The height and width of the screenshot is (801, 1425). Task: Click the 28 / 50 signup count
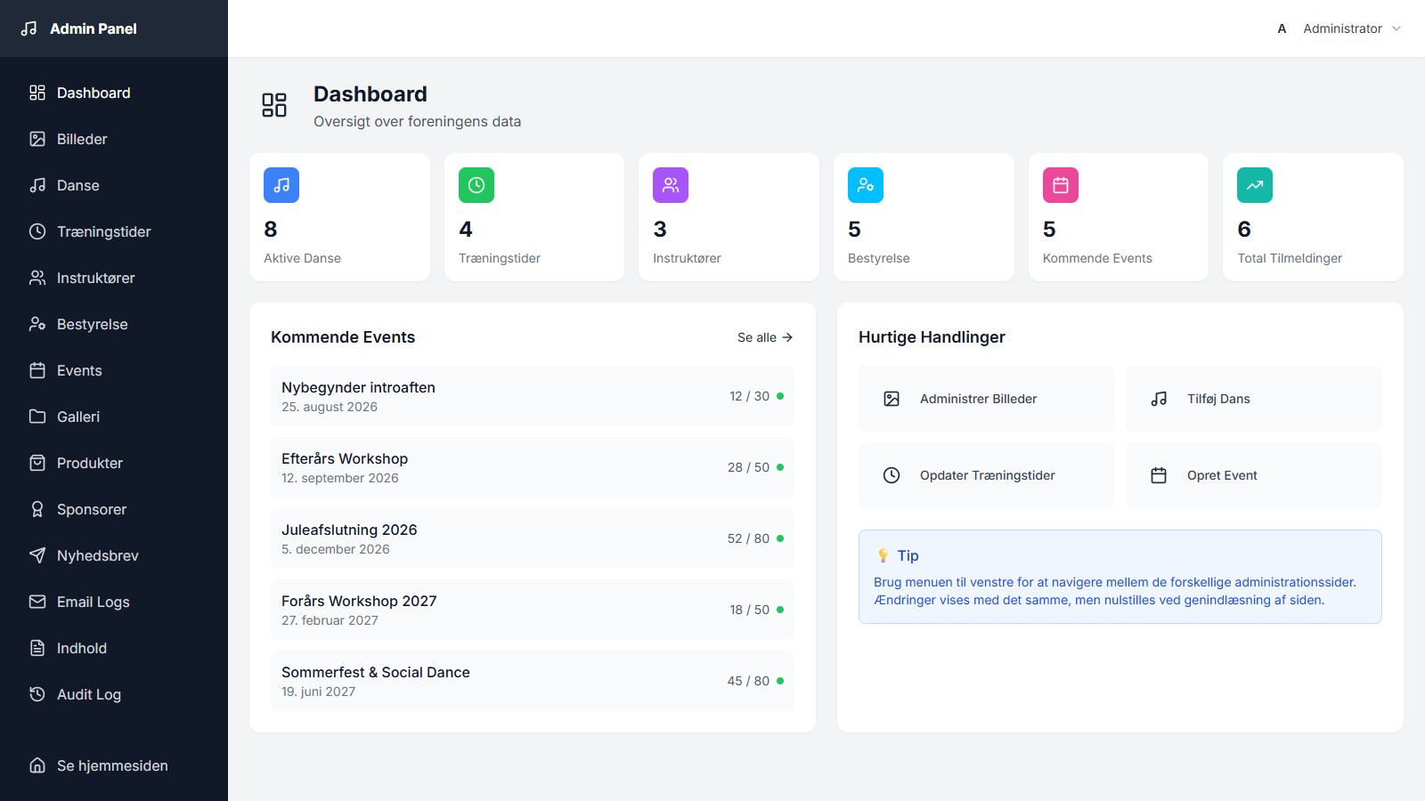[748, 467]
